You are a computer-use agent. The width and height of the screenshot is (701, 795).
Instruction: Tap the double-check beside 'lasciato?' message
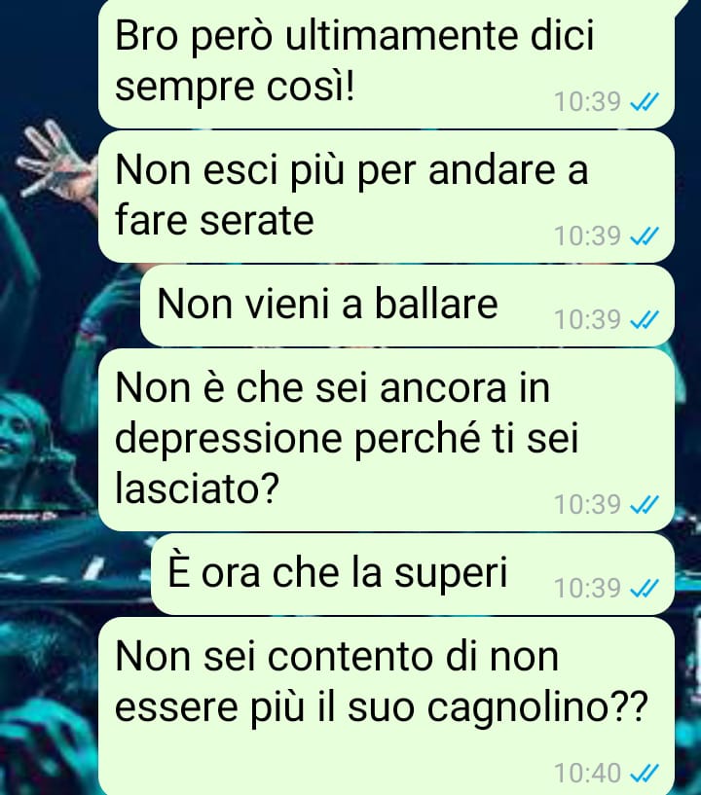click(644, 504)
